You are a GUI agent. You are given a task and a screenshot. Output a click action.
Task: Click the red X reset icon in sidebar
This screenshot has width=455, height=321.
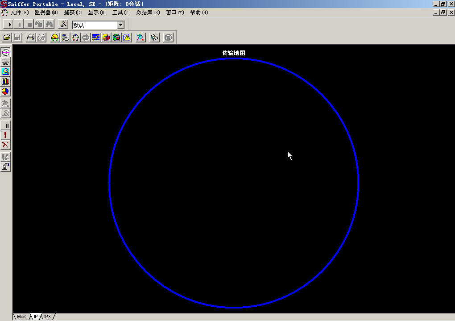point(5,145)
